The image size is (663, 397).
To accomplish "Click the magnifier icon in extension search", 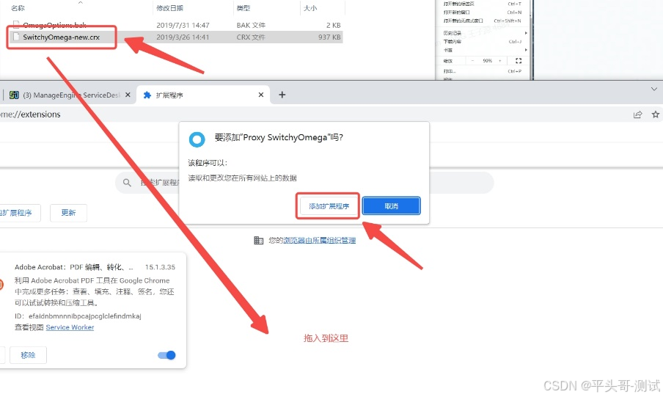I will coord(127,183).
